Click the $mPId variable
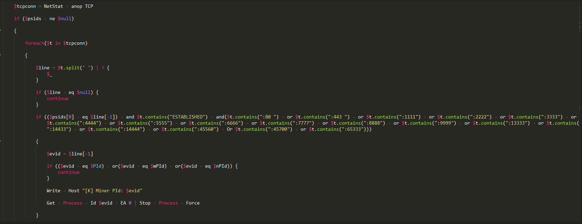Image resolution: width=582 pixels, height=224 pixels. (x=158, y=166)
